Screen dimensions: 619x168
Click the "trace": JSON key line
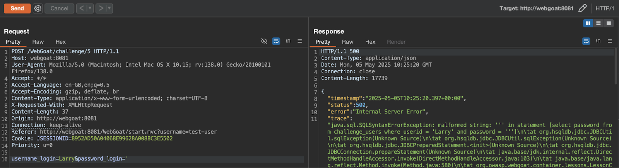coord(340,118)
